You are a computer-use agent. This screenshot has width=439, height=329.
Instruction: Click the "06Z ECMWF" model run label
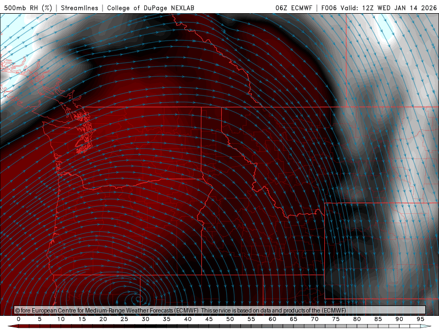pos(294,8)
